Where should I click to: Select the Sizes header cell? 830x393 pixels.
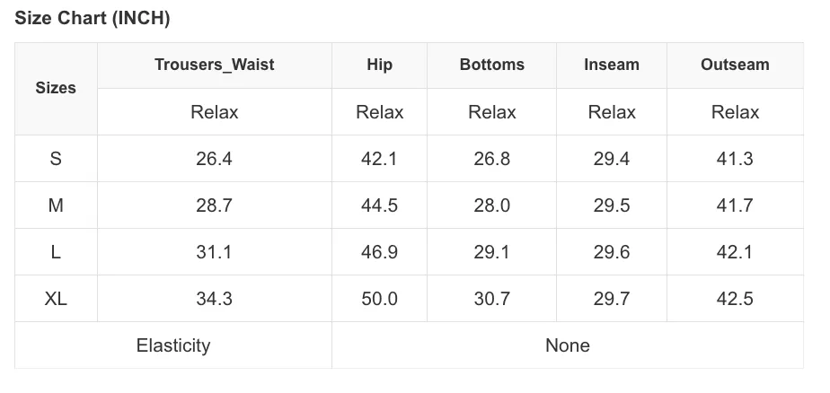[x=56, y=88]
